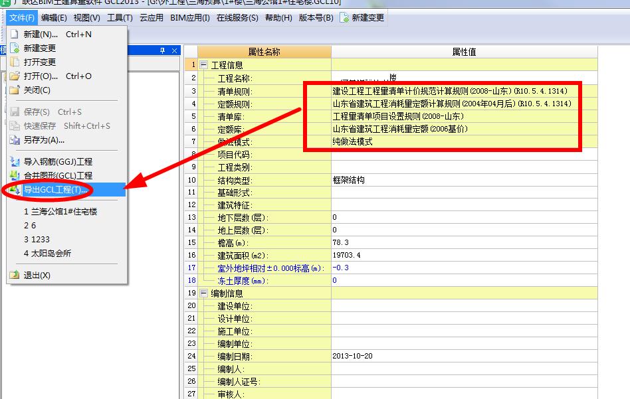Click the 新建(N) document icon
Image resolution: width=630 pixels, height=399 pixels.
point(15,34)
